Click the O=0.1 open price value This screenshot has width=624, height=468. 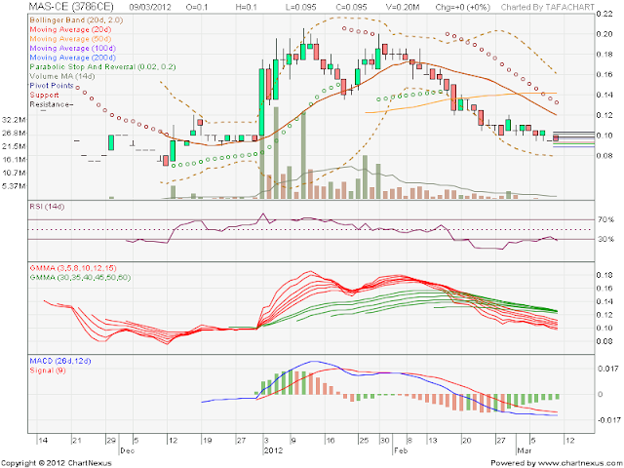[x=197, y=7]
